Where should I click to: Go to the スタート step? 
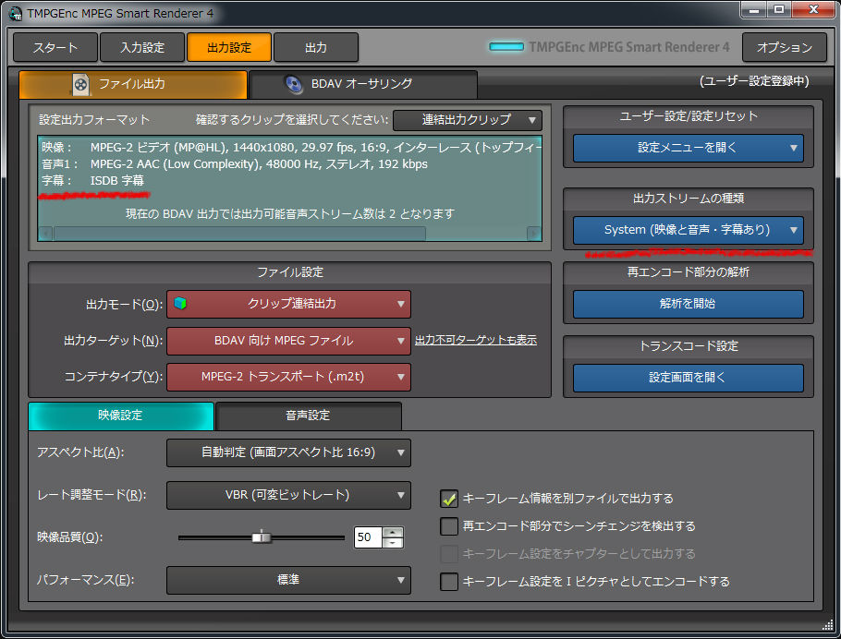coord(55,47)
